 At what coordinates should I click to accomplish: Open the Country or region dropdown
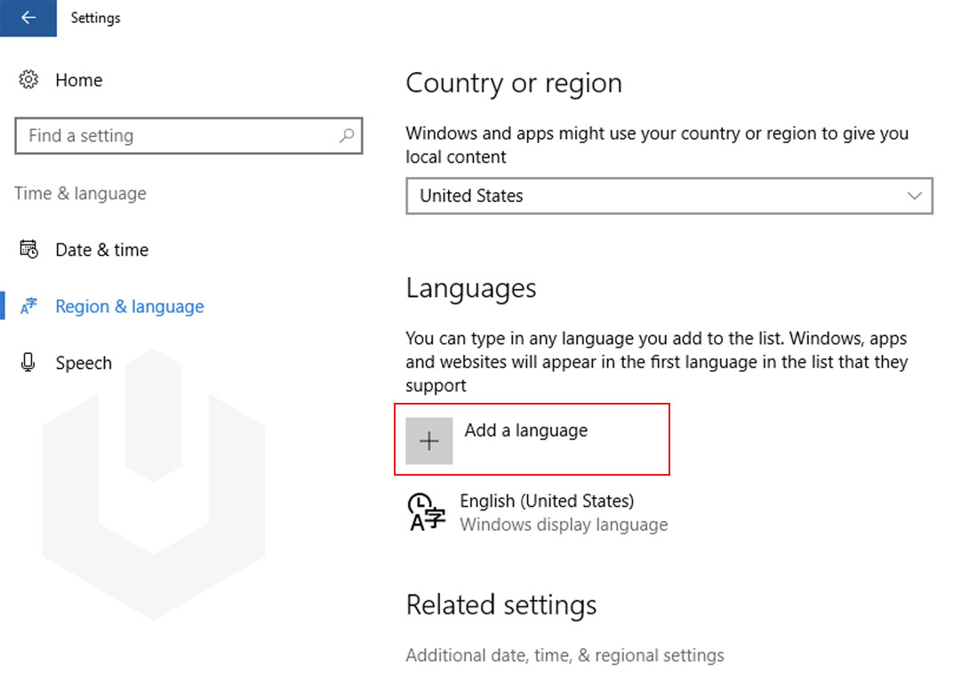coord(669,197)
